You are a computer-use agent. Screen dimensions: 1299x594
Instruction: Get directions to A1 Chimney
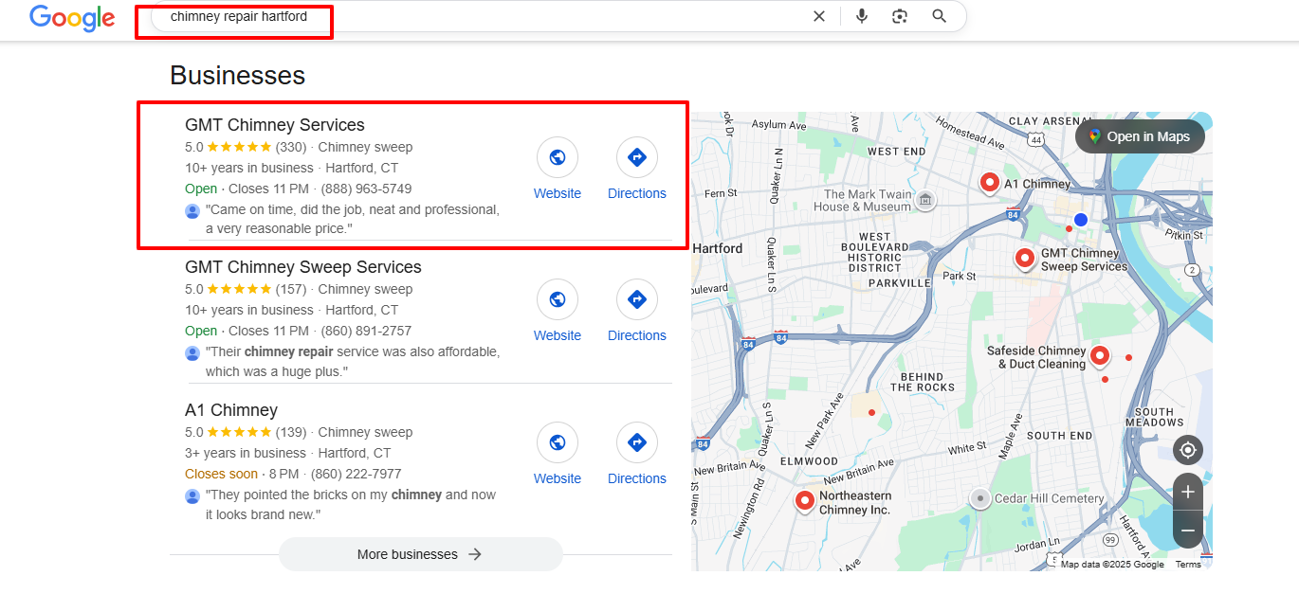636,443
